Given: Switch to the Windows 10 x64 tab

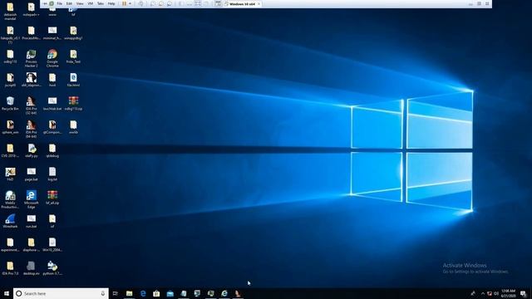Looking at the screenshot, I should [x=242, y=4].
